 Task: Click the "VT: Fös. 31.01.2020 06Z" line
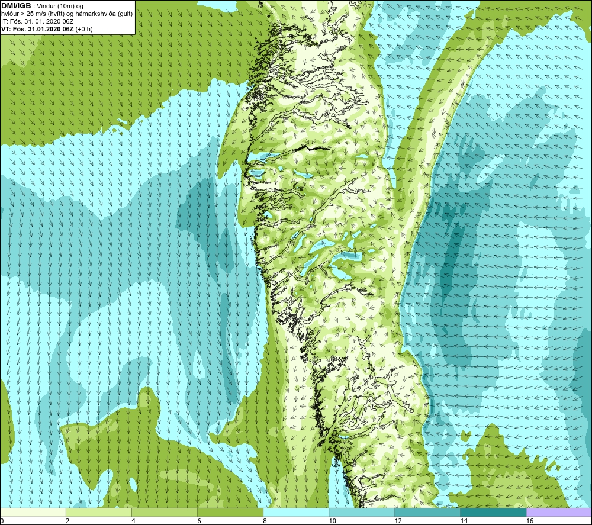37,29
